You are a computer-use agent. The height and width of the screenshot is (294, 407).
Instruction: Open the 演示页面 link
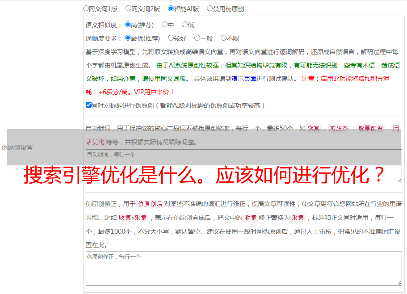pyautogui.click(x=244, y=79)
